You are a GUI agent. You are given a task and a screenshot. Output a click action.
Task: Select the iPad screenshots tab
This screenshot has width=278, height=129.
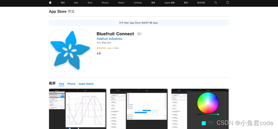[x=61, y=84]
